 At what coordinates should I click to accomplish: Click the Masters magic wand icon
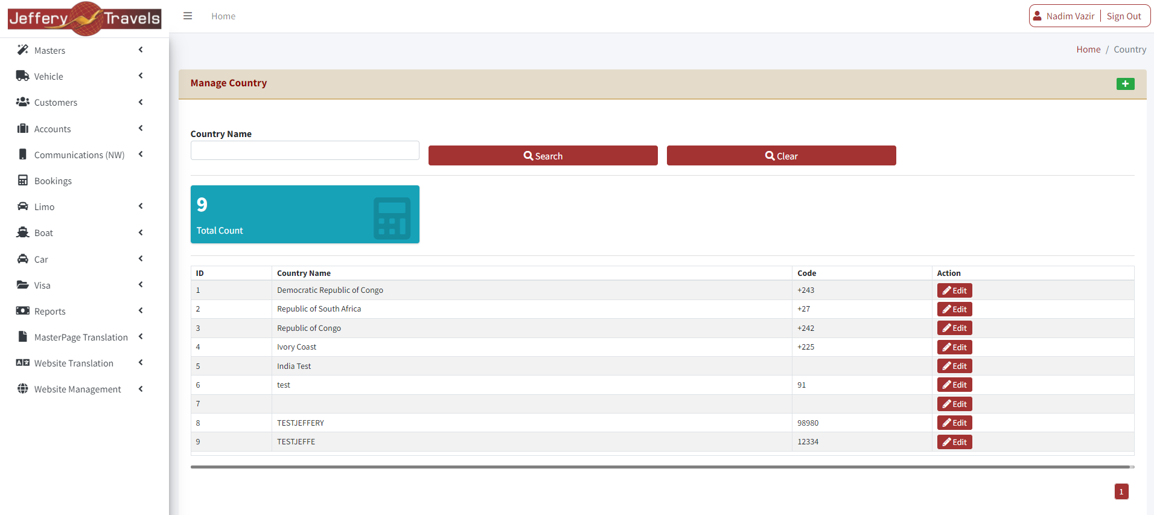click(x=23, y=50)
